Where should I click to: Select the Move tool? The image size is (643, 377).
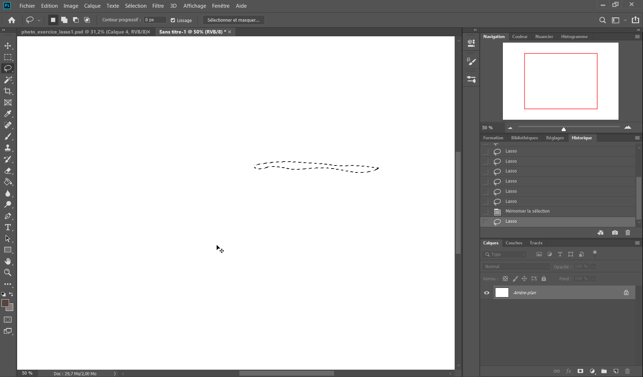coord(8,46)
